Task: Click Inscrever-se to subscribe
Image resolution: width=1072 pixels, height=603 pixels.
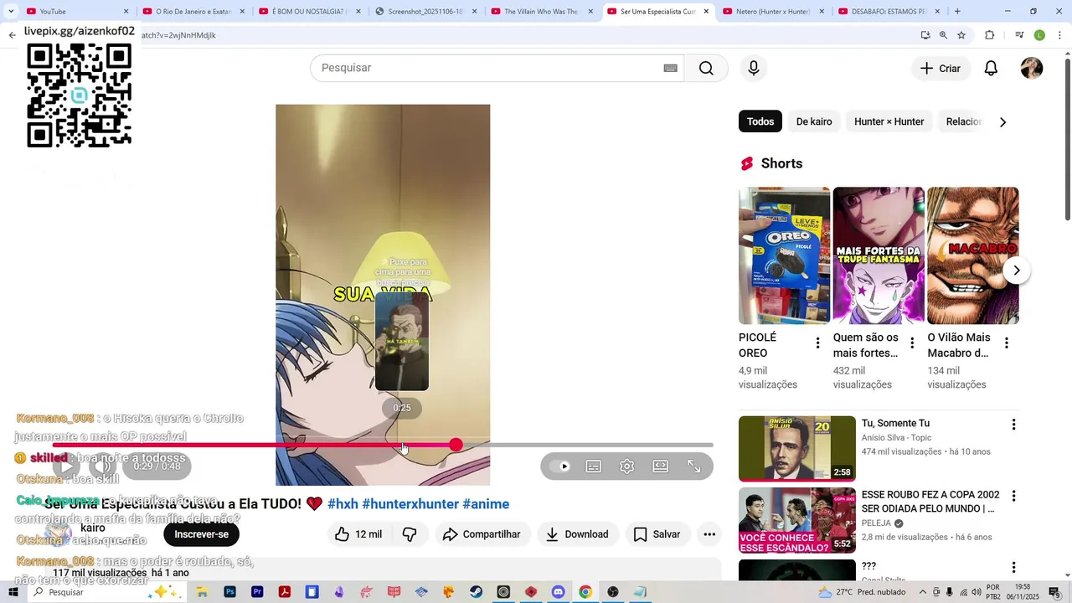Action: click(201, 534)
